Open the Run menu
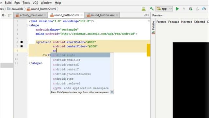 (17, 3)
